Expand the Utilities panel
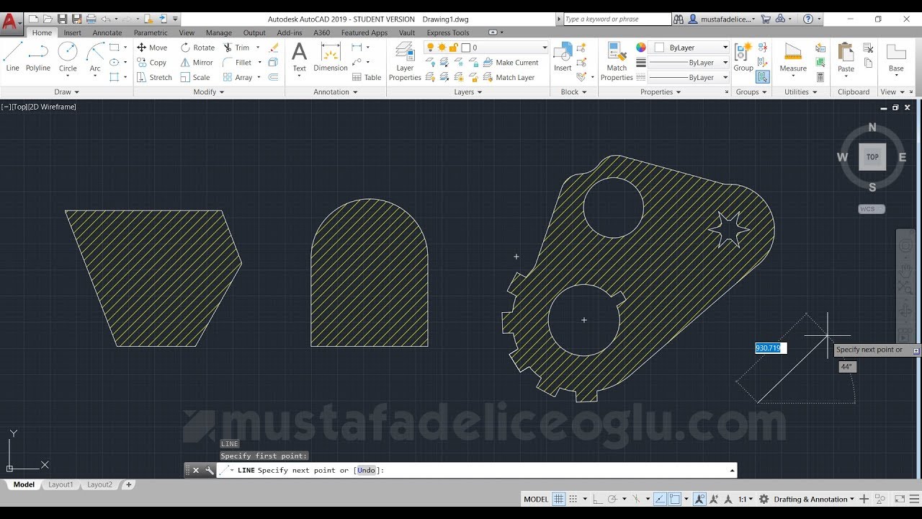 tap(801, 92)
